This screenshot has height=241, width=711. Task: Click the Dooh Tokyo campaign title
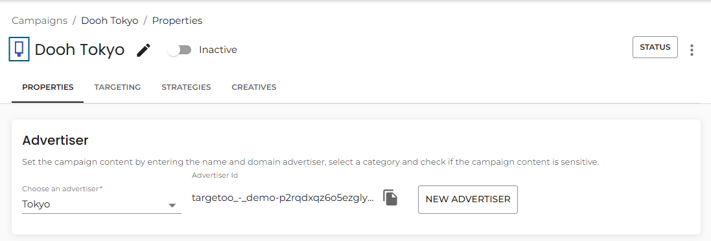point(79,49)
